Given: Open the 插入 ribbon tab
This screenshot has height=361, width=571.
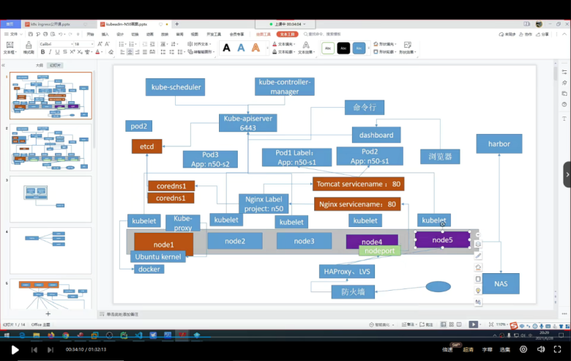Looking at the screenshot, I should (105, 34).
